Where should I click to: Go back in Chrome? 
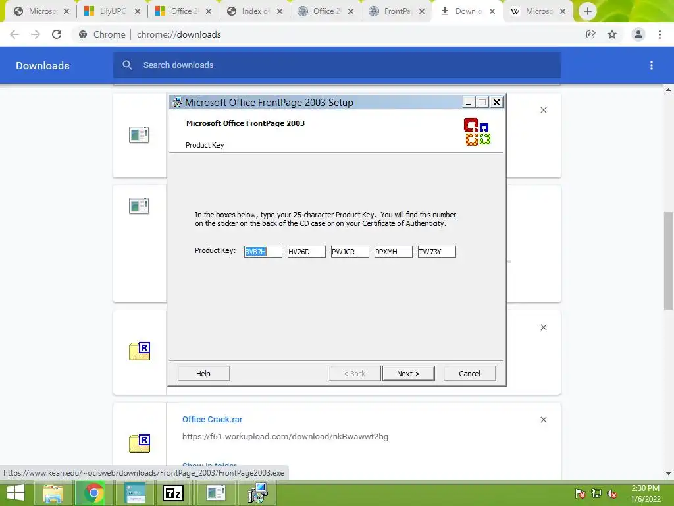click(14, 34)
